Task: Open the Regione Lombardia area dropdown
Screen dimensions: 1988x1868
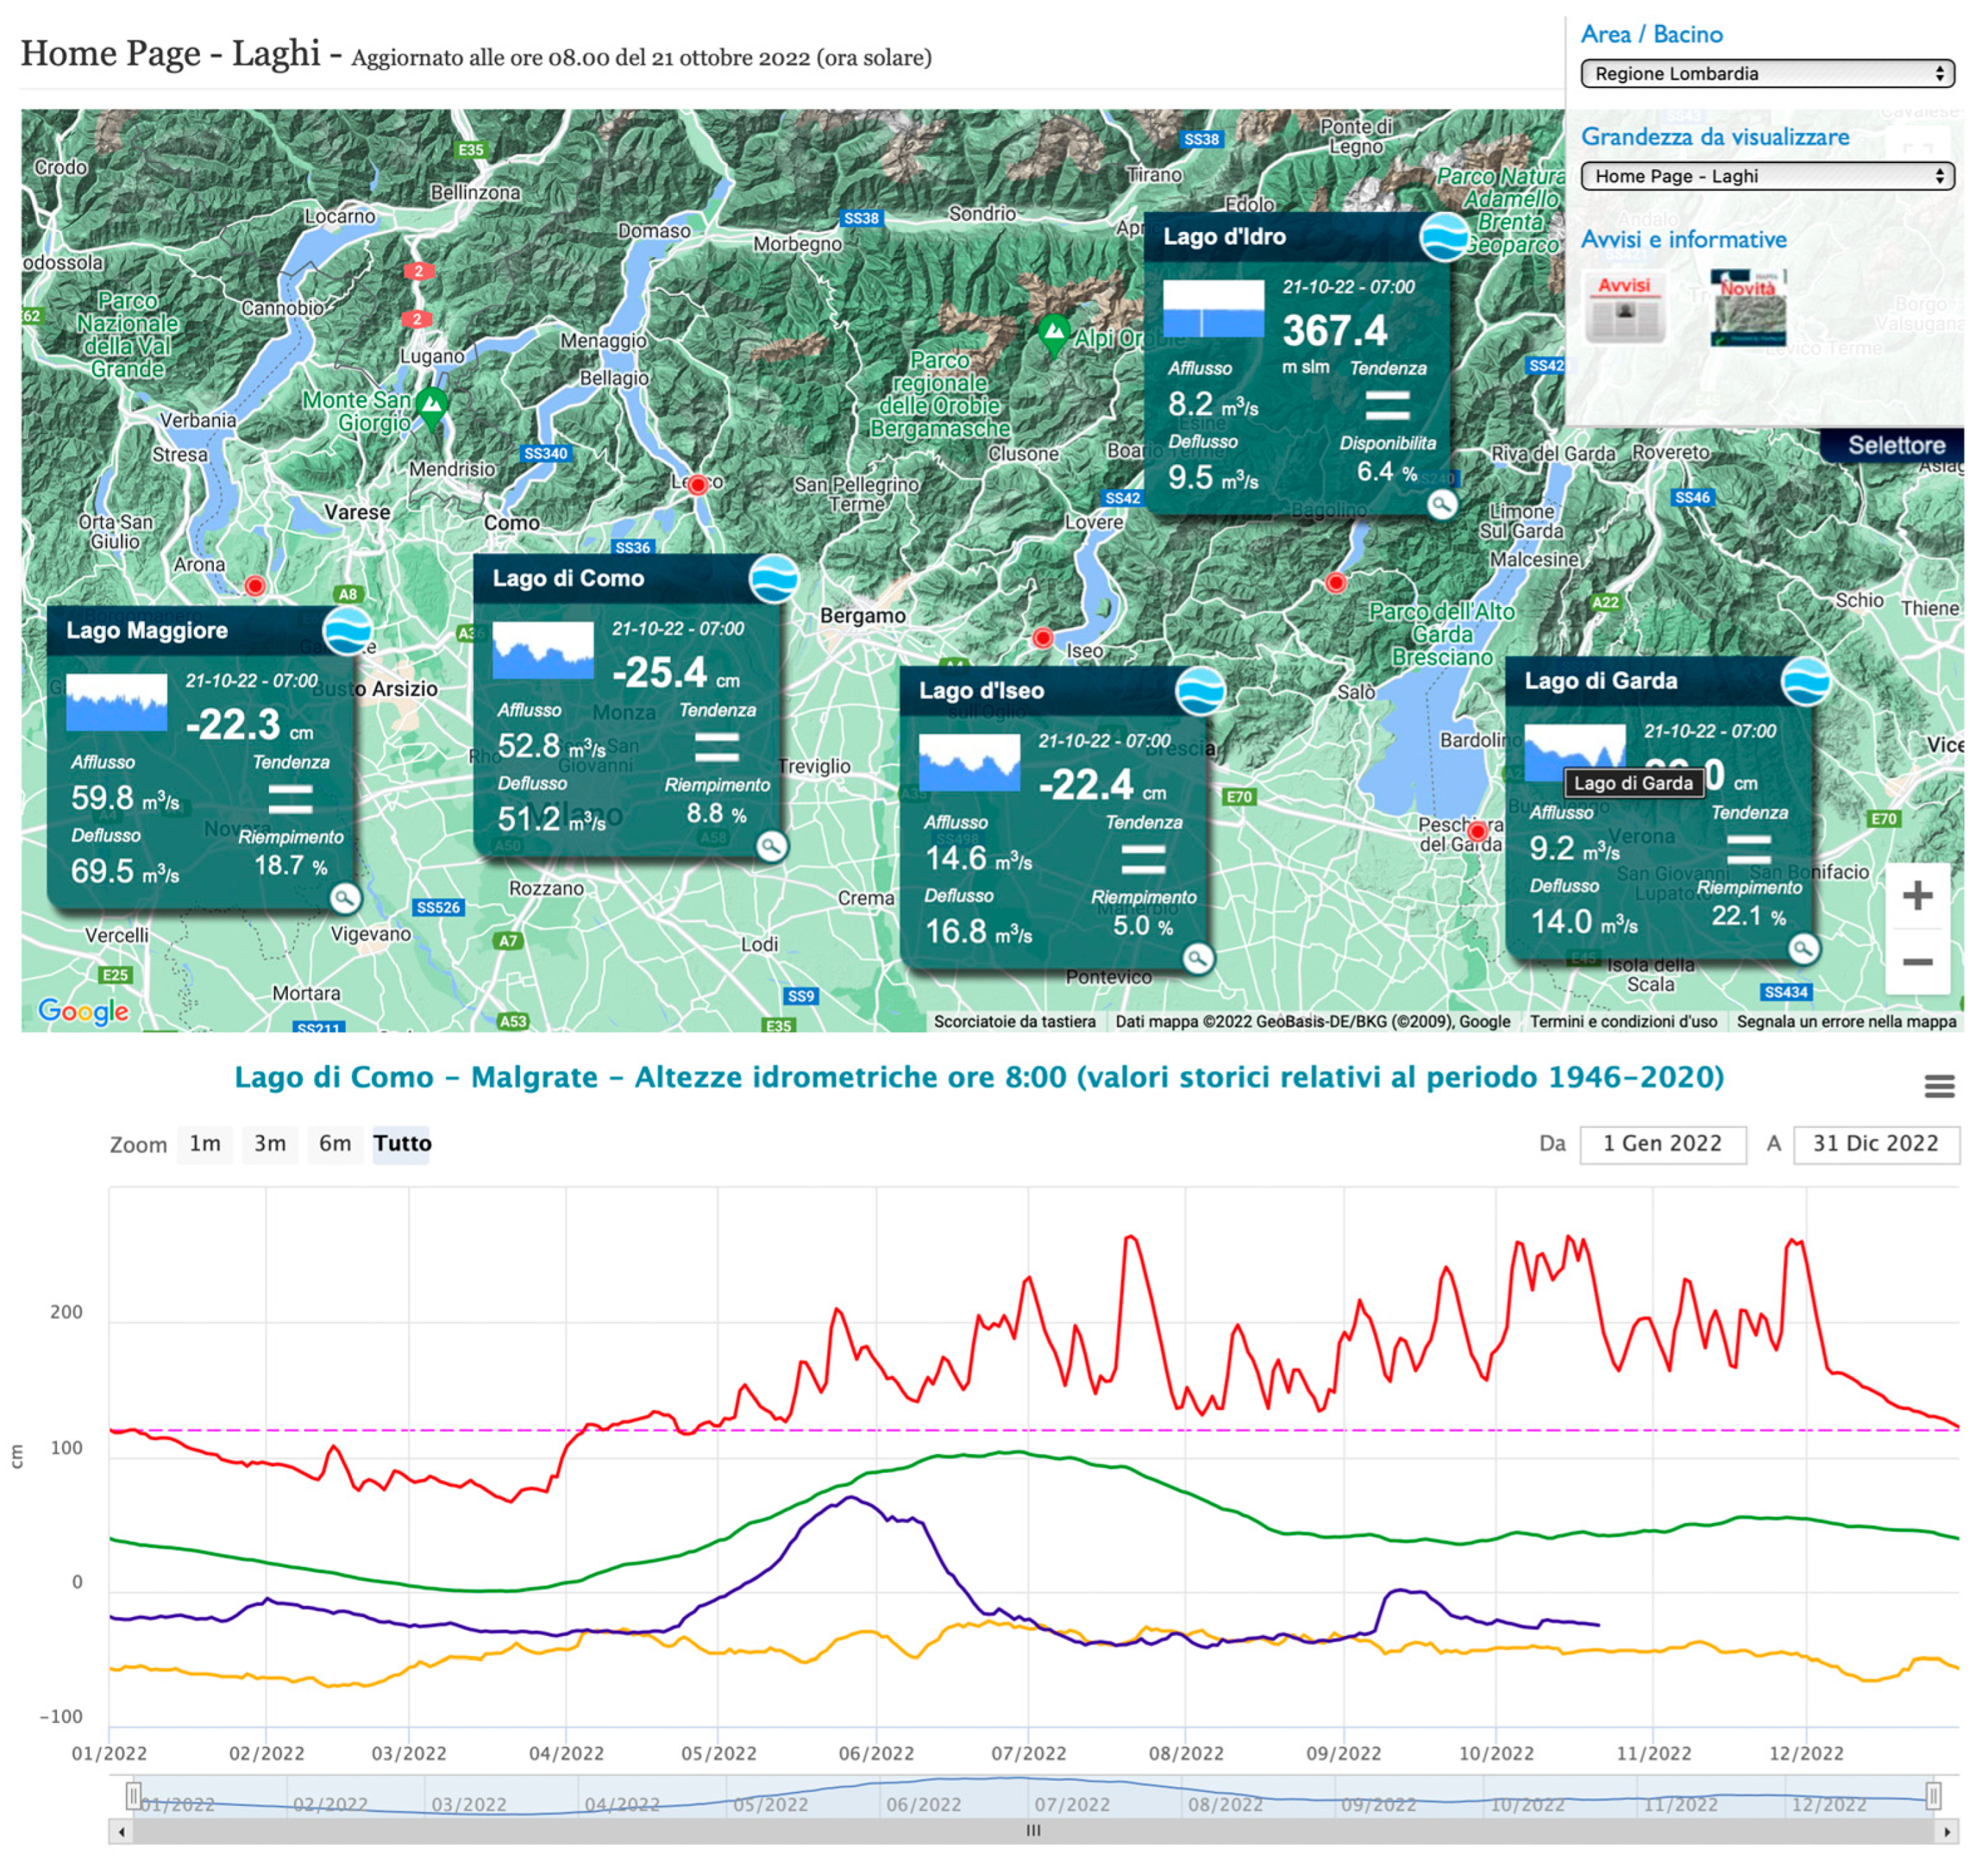Action: 1767,73
